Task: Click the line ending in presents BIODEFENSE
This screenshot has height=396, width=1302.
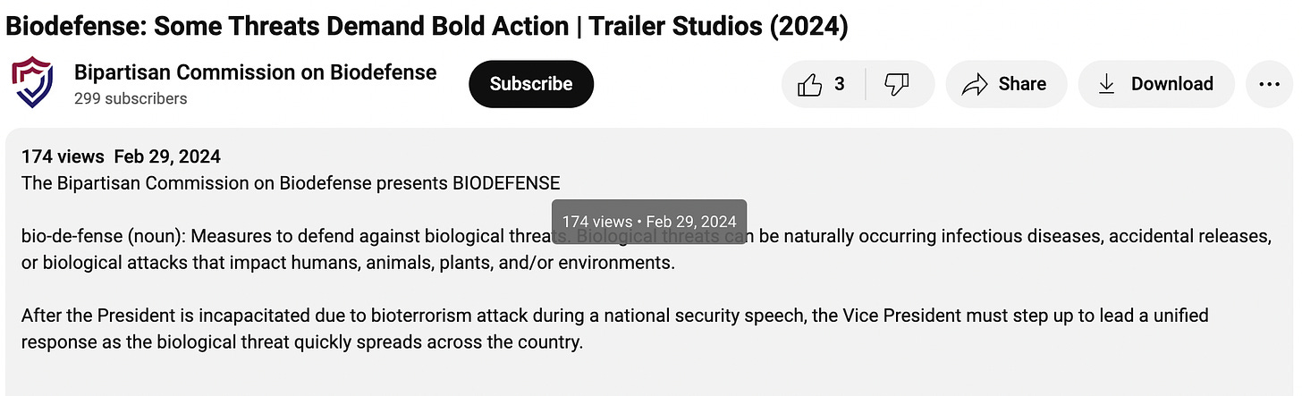Action: [291, 183]
